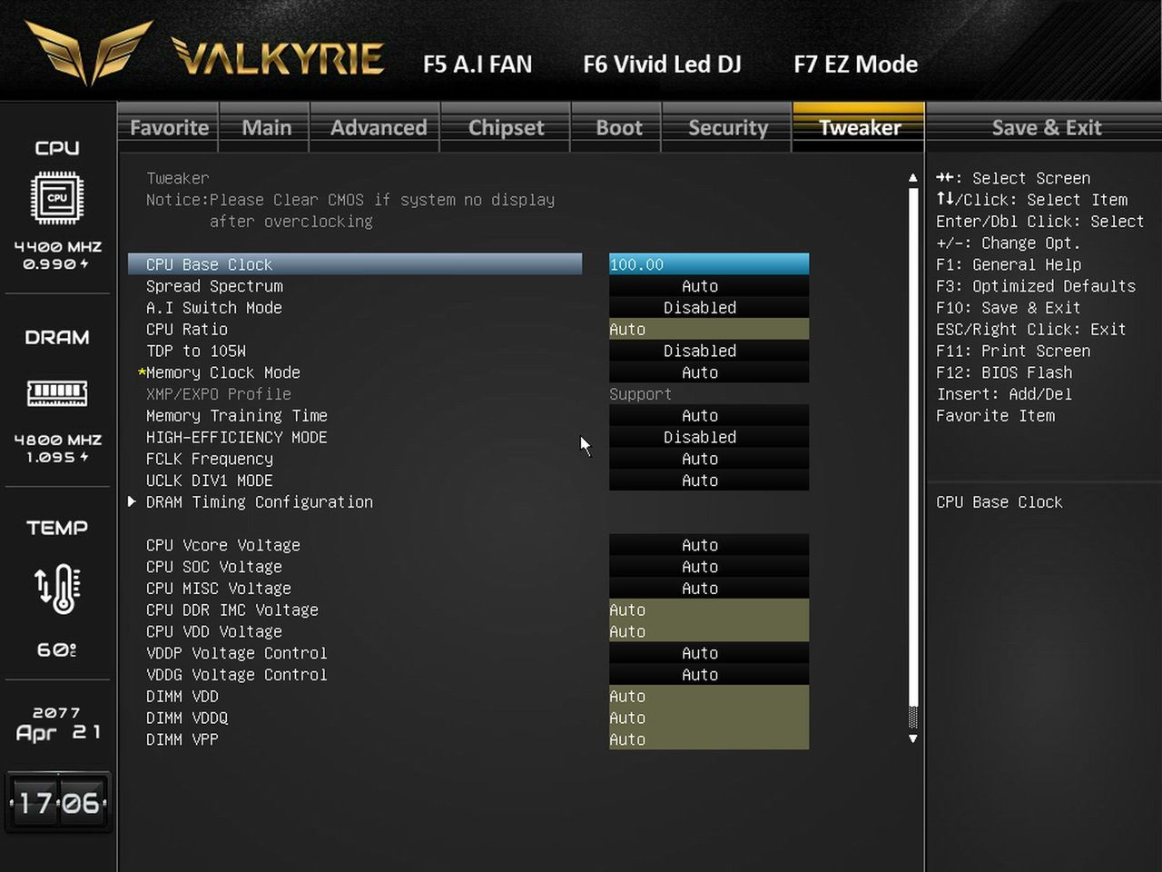Open Memory Training Time dropdown
The width and height of the screenshot is (1162, 872).
coord(709,416)
